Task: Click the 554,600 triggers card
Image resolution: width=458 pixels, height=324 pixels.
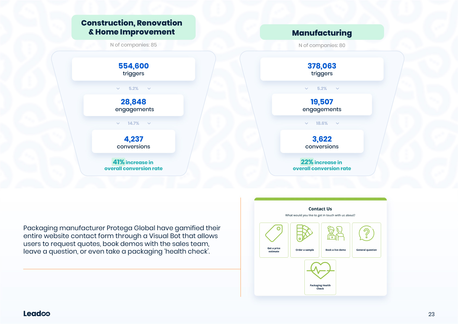Action: [133, 69]
